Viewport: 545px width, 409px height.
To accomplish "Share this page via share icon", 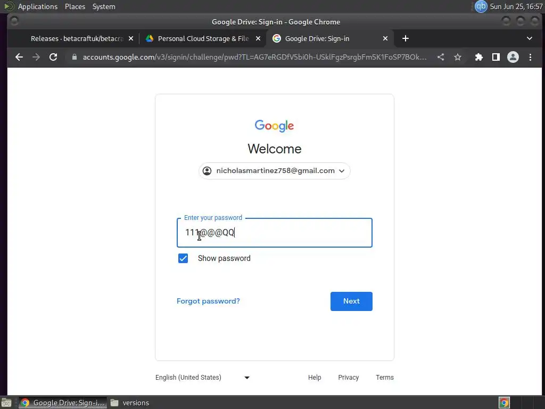I will 441,57.
